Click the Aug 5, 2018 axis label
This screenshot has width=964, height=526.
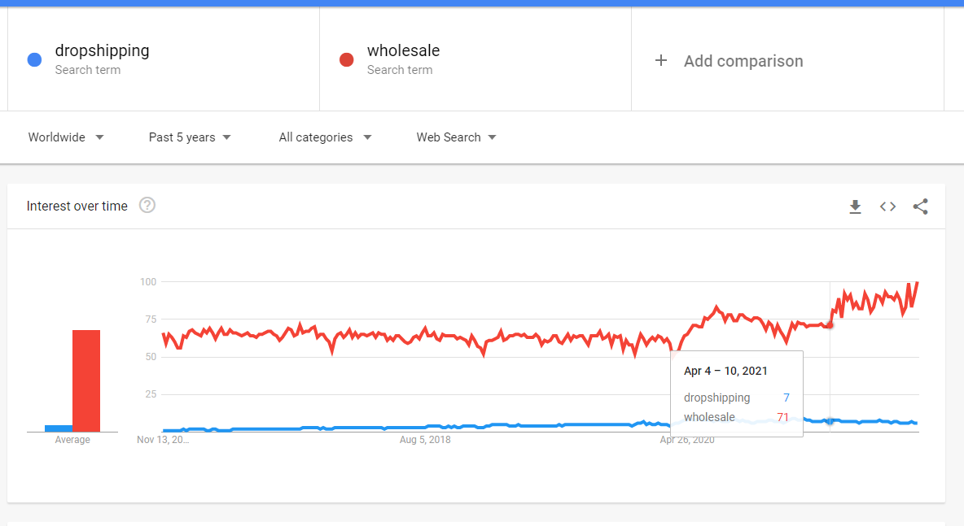425,440
